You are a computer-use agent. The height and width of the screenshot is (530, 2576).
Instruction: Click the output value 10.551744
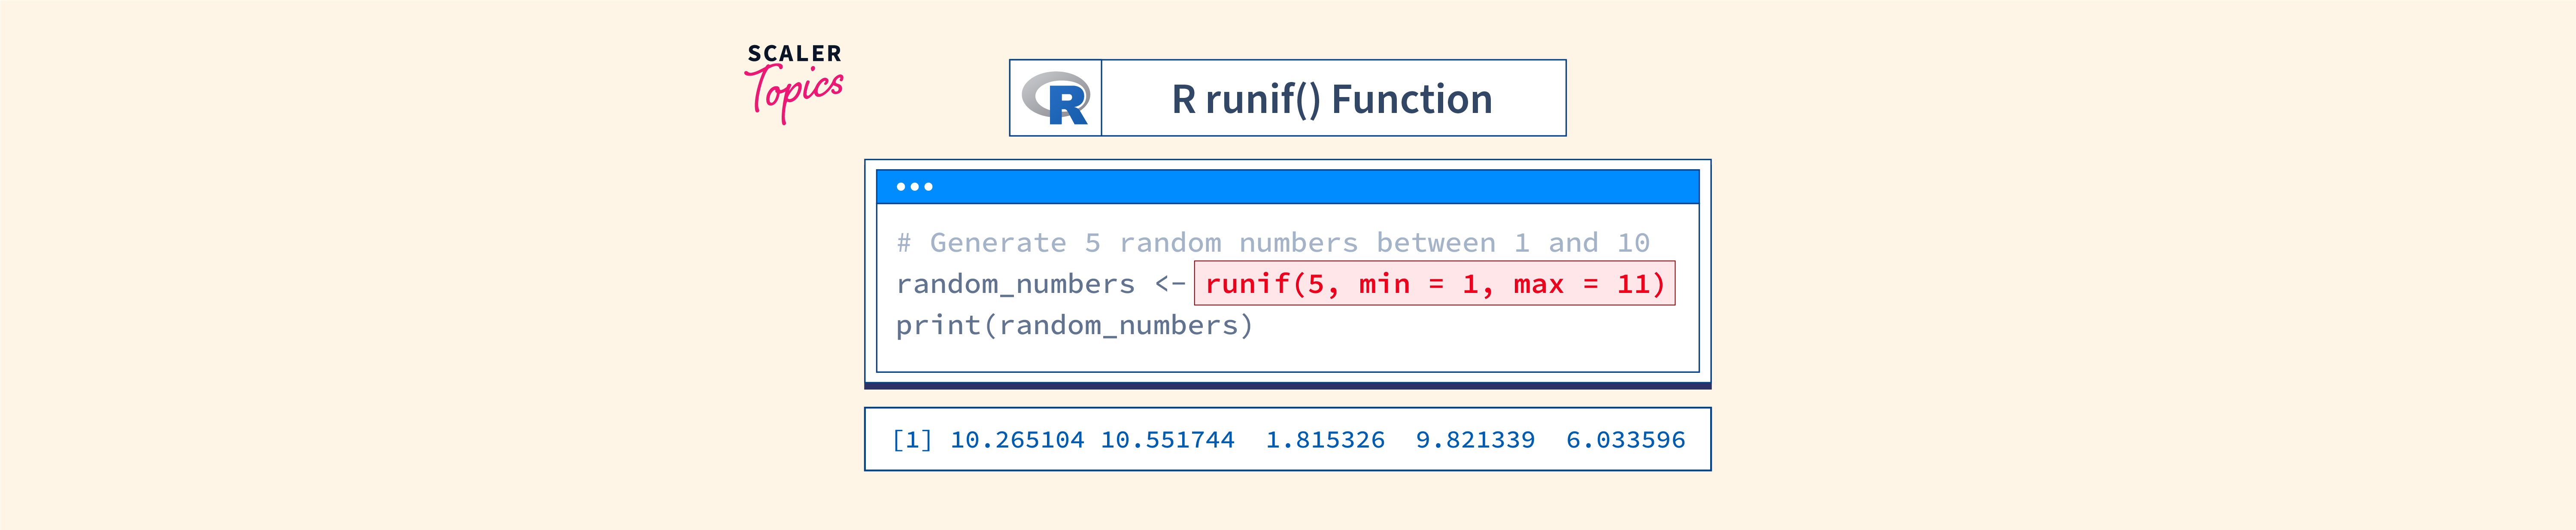pos(1167,440)
